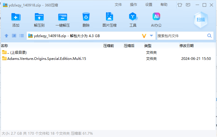Image resolution: width=217 pixels, height=137 pixels.
Task: Click the orange V icon in the path bar
Action: pos(144,36)
